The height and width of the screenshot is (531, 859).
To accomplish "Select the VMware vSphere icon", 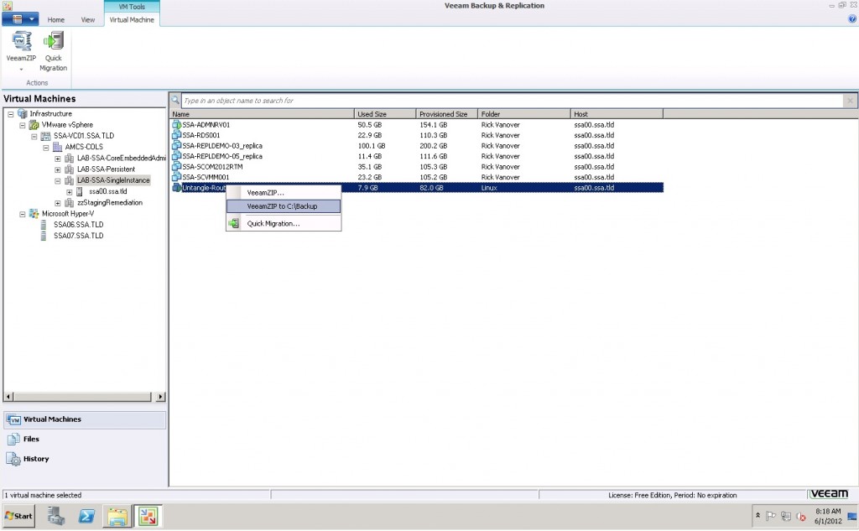I will pyautogui.click(x=34, y=125).
